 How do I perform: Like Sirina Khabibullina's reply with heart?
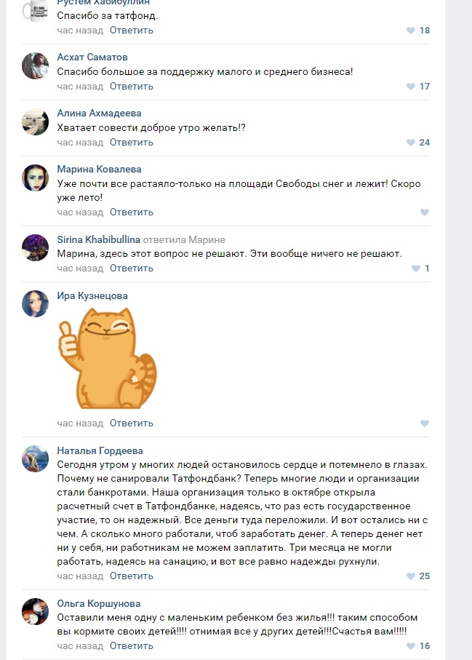416,269
